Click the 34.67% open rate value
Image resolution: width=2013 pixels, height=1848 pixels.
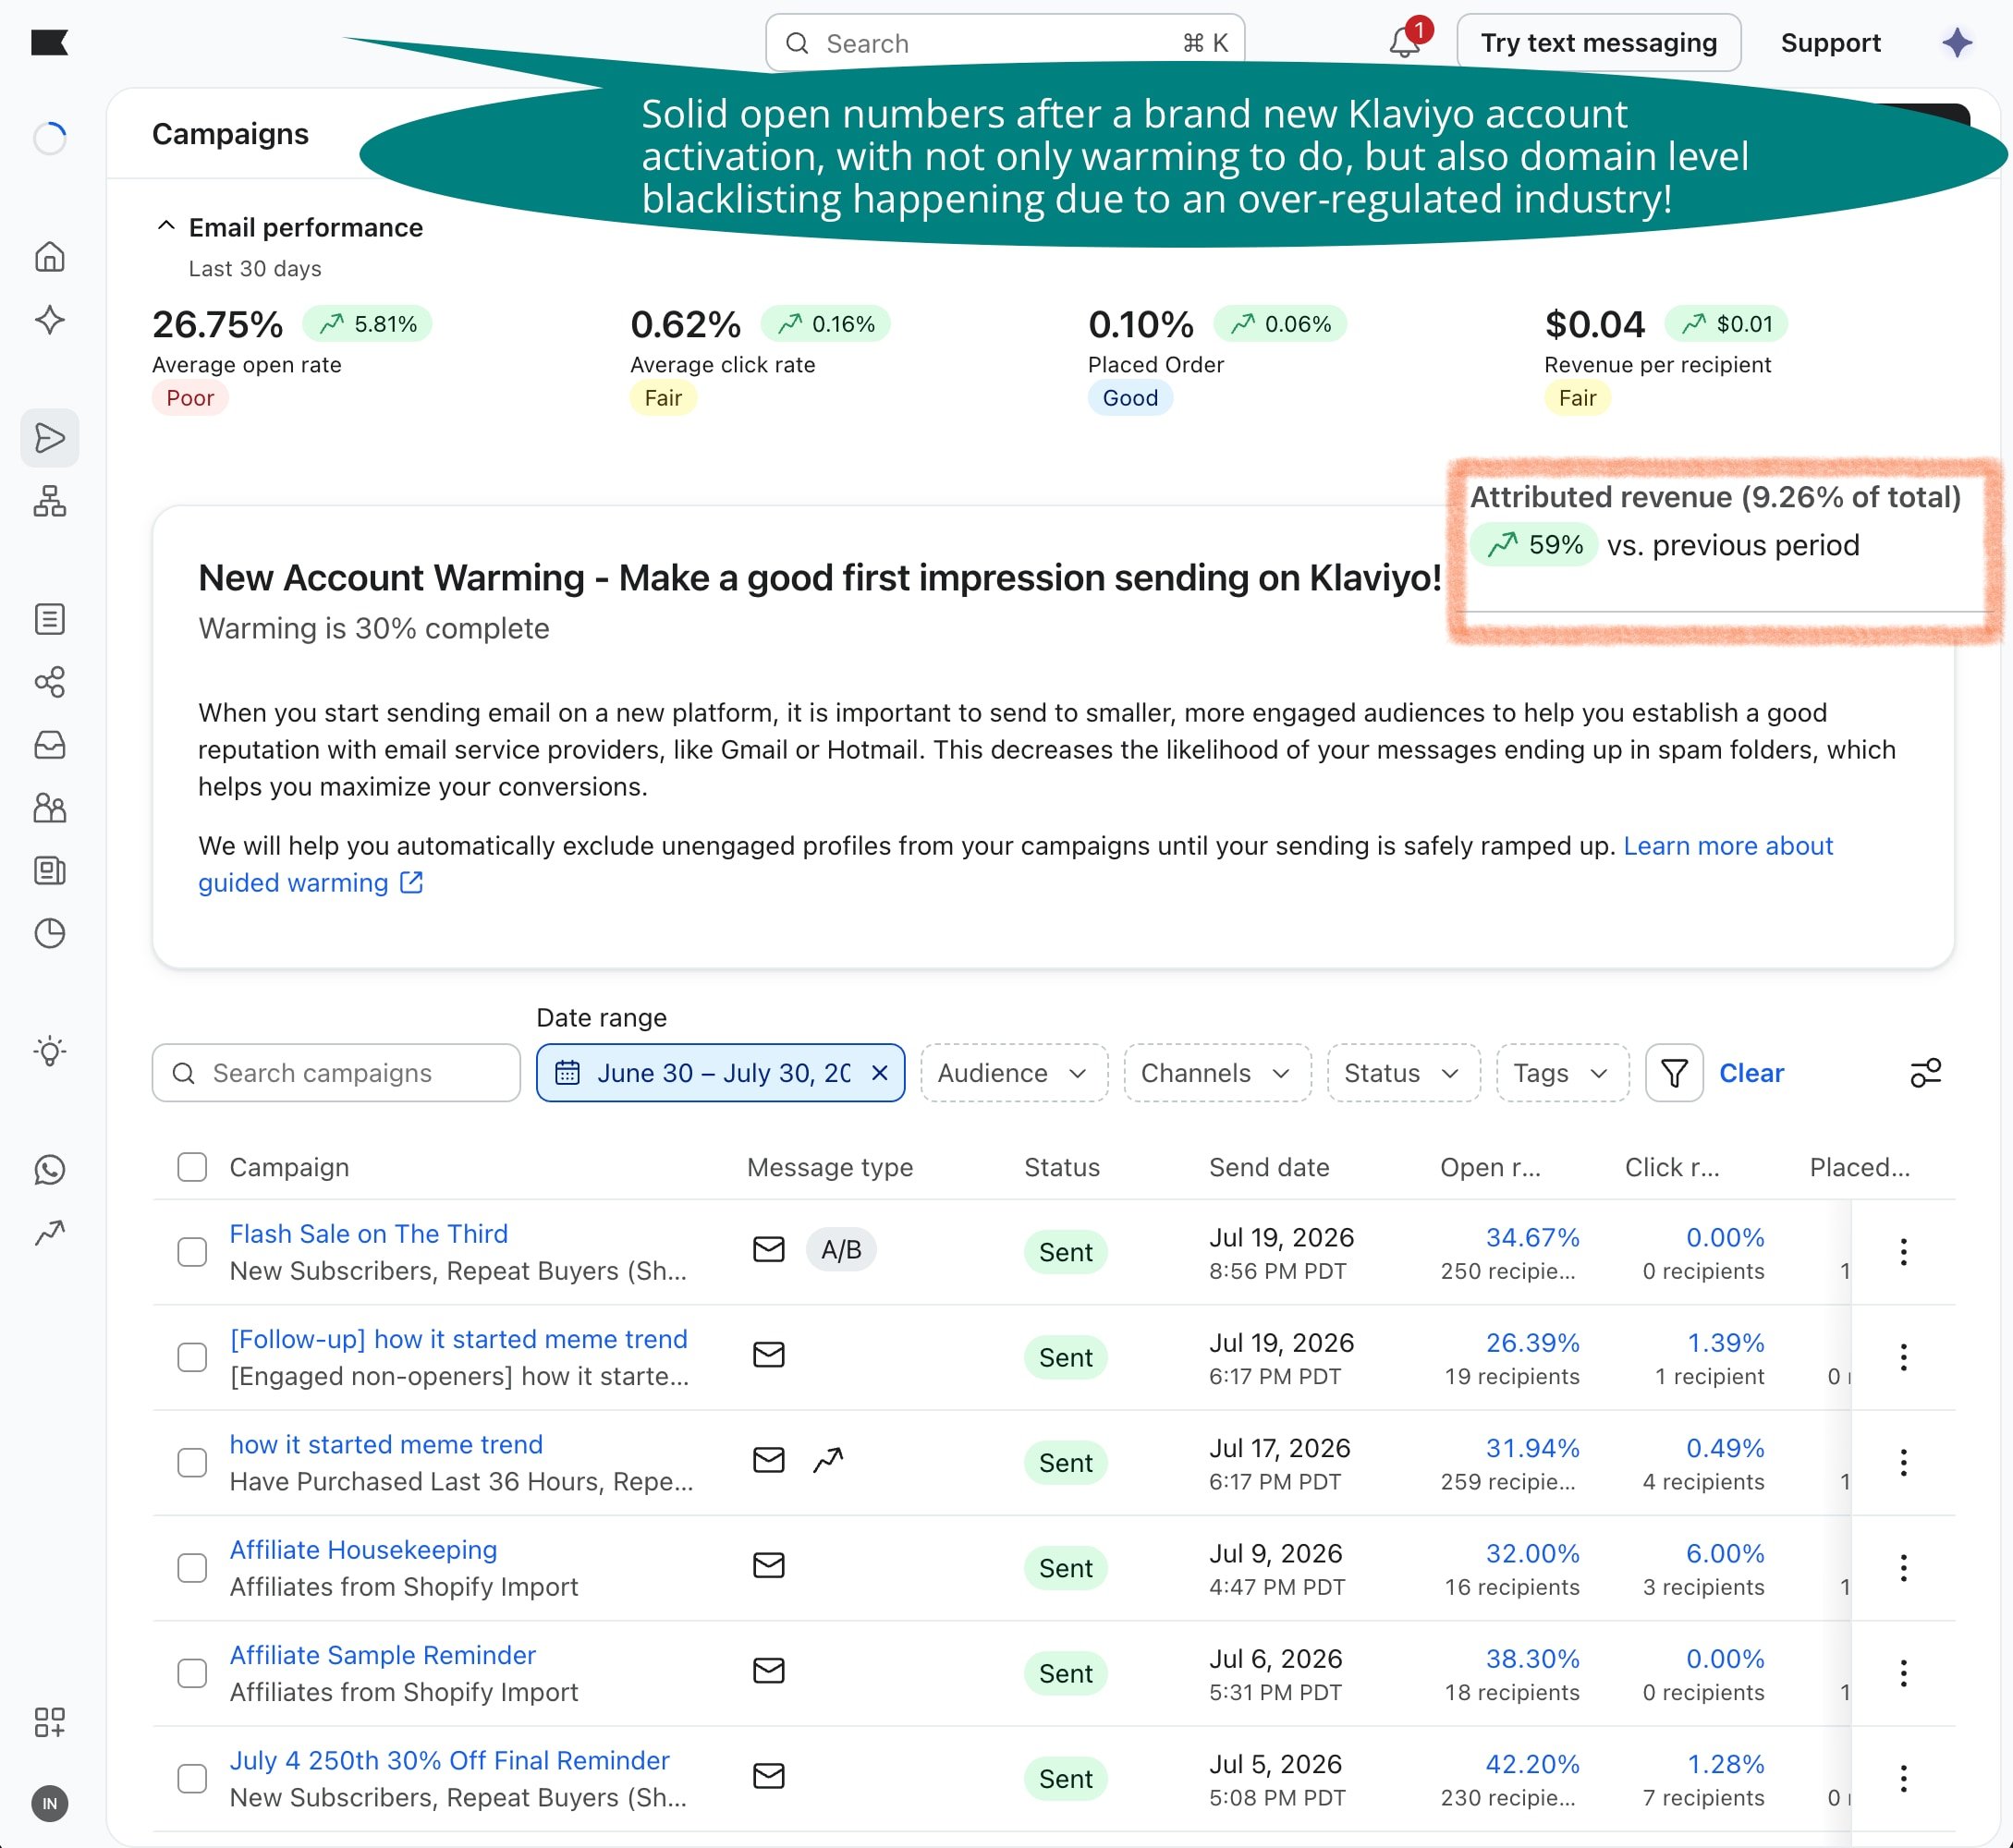[1532, 1237]
